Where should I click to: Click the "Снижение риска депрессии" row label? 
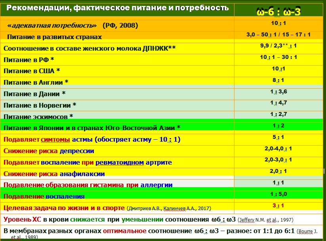49,151
